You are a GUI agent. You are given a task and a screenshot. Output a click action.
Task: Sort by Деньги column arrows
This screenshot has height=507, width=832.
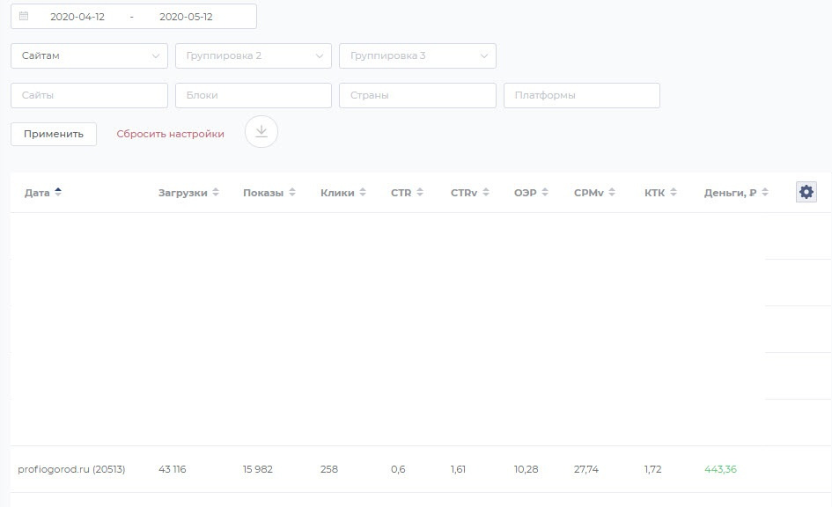point(764,192)
